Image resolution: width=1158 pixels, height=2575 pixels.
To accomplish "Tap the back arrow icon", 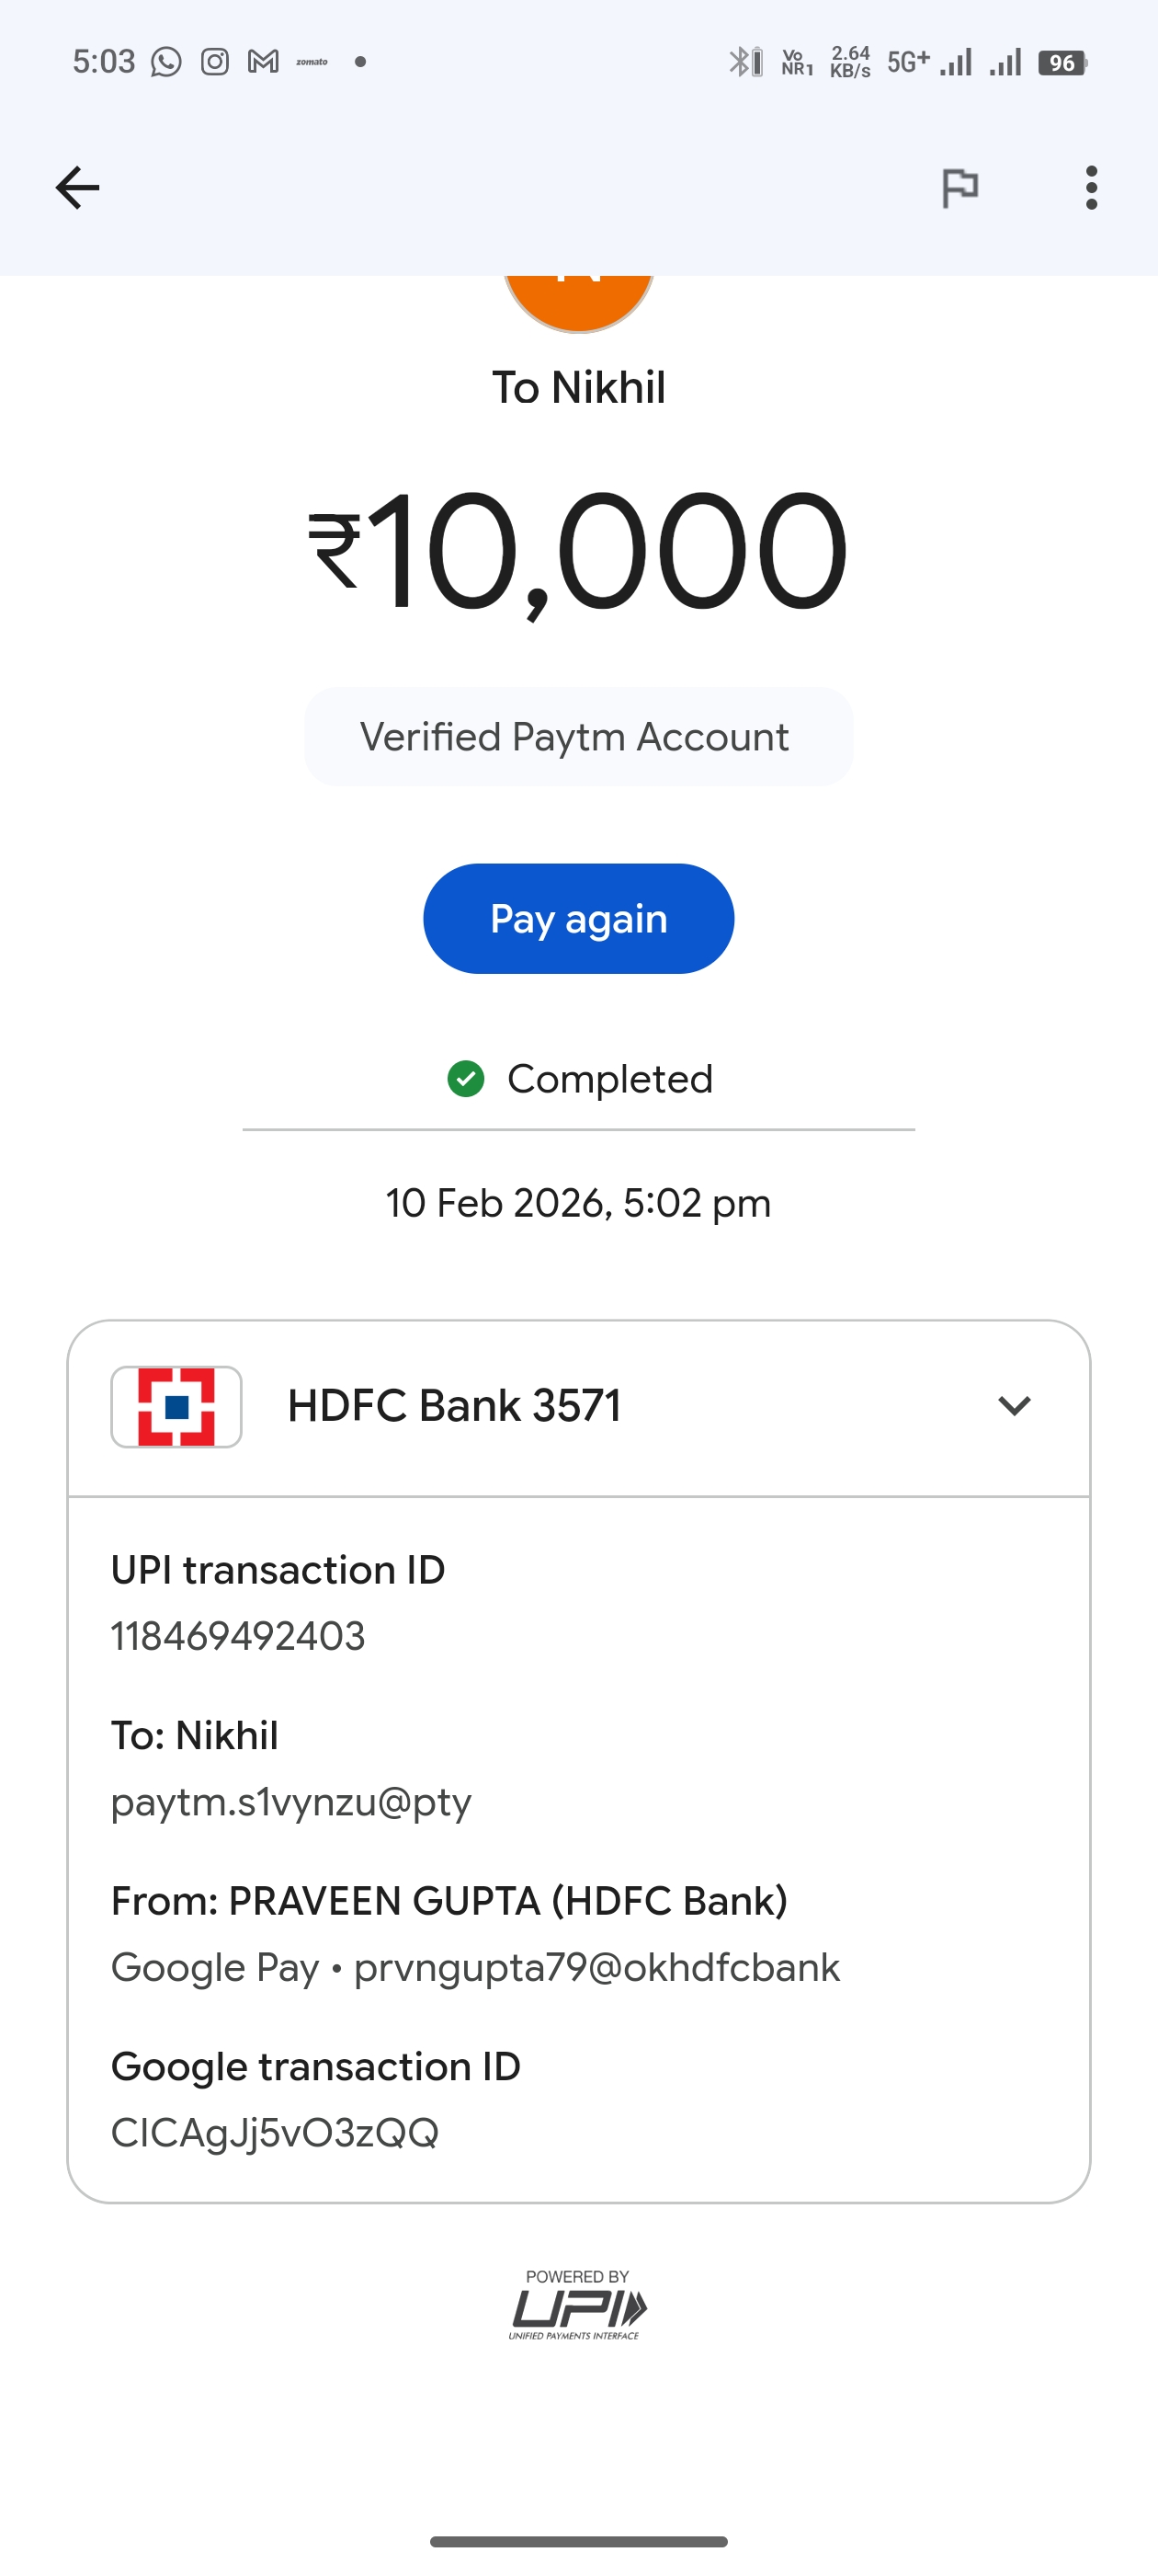I will pyautogui.click(x=77, y=188).
